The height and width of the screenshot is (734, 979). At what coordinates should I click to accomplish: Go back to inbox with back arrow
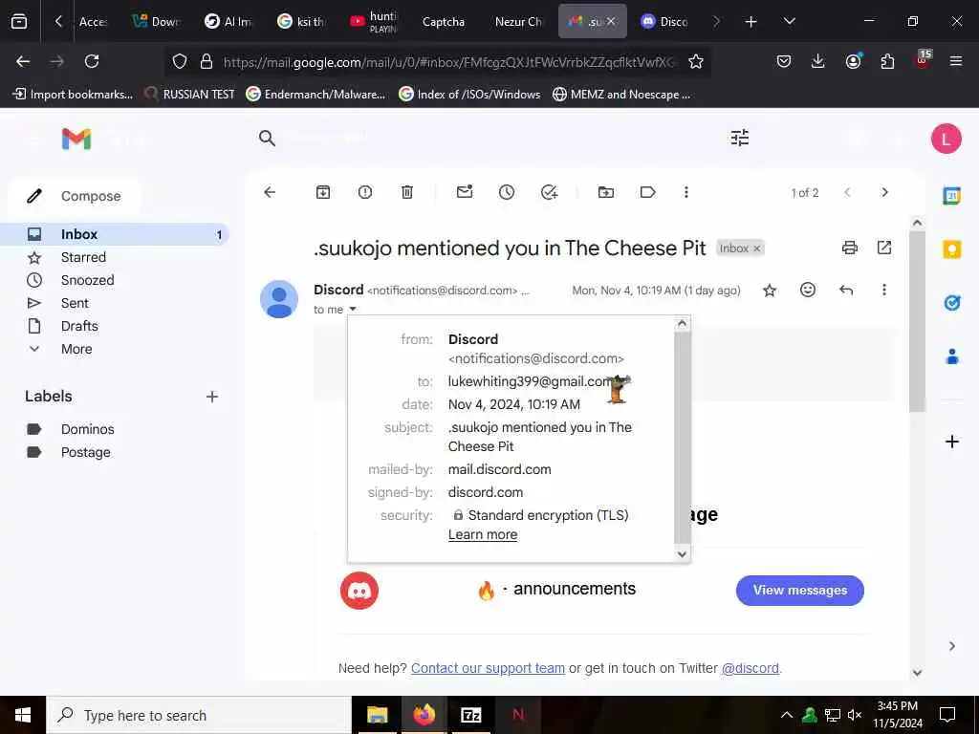pos(270,192)
